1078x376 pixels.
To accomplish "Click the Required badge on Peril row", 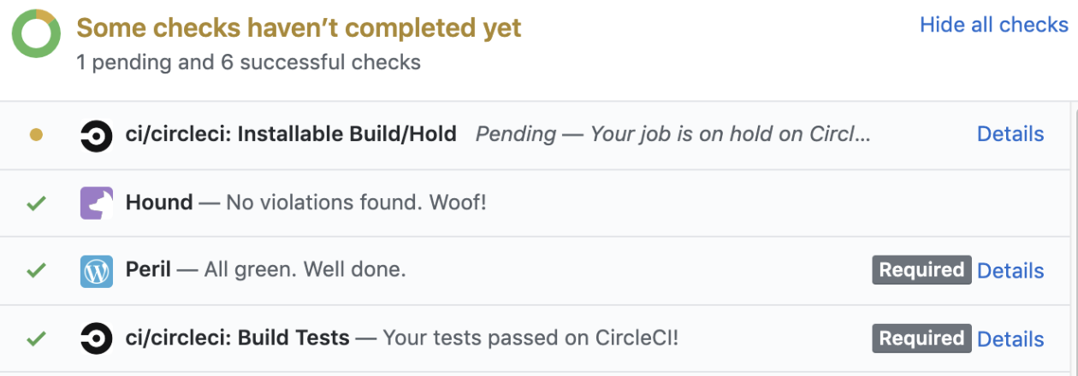I will pyautogui.click(x=921, y=271).
